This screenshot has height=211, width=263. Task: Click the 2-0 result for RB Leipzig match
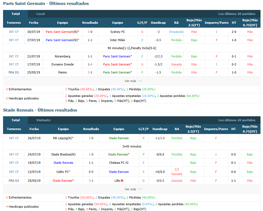click(x=91, y=138)
